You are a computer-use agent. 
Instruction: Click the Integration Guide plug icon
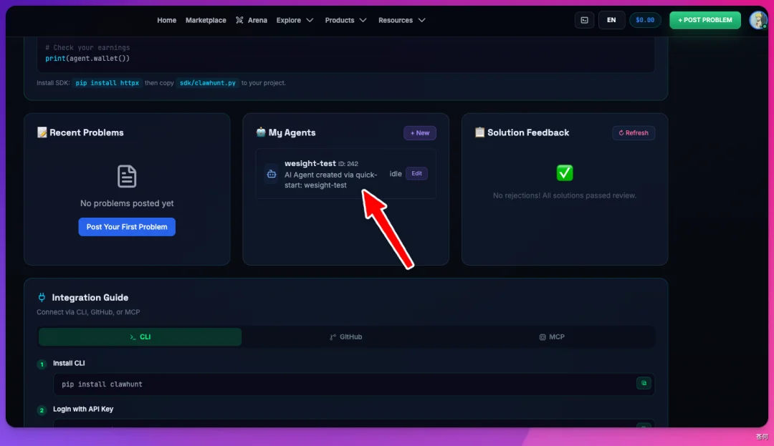tap(42, 297)
